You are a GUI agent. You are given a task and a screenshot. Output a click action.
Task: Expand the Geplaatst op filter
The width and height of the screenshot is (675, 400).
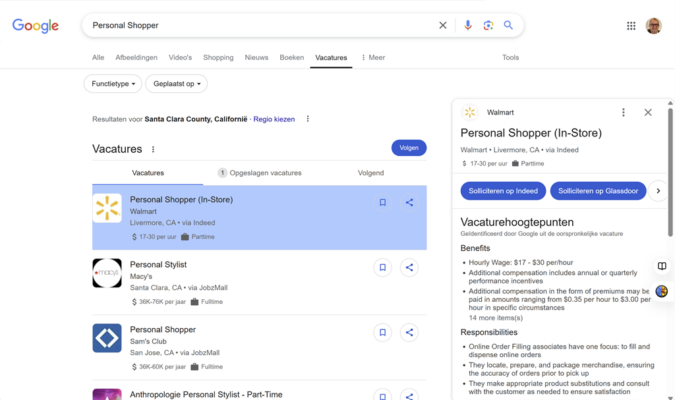[177, 84]
